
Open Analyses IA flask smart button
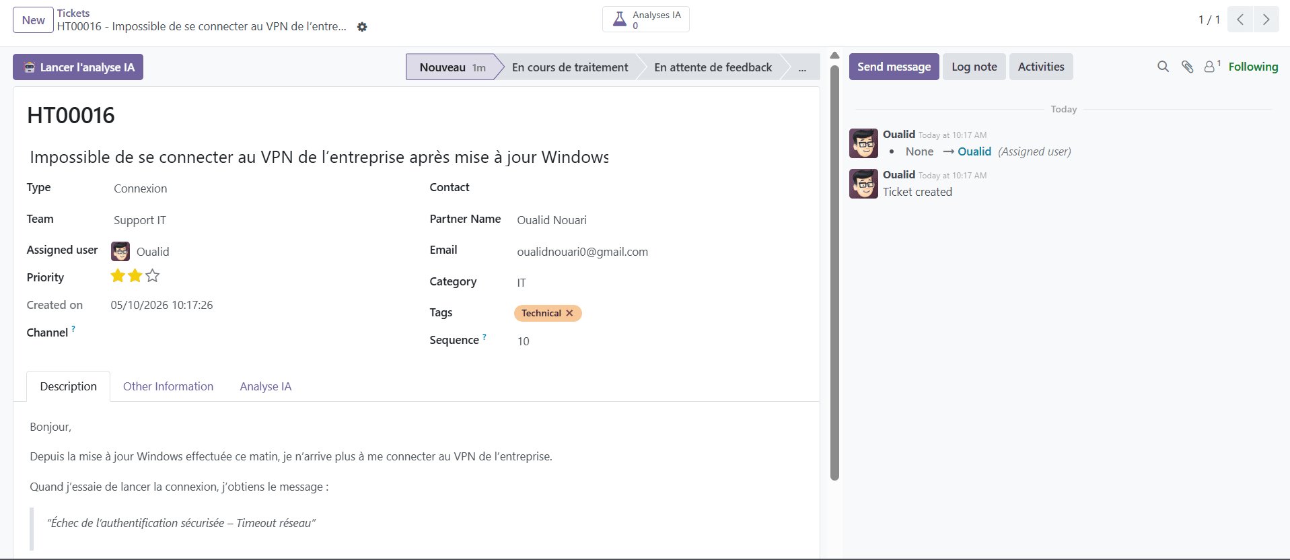pos(645,20)
